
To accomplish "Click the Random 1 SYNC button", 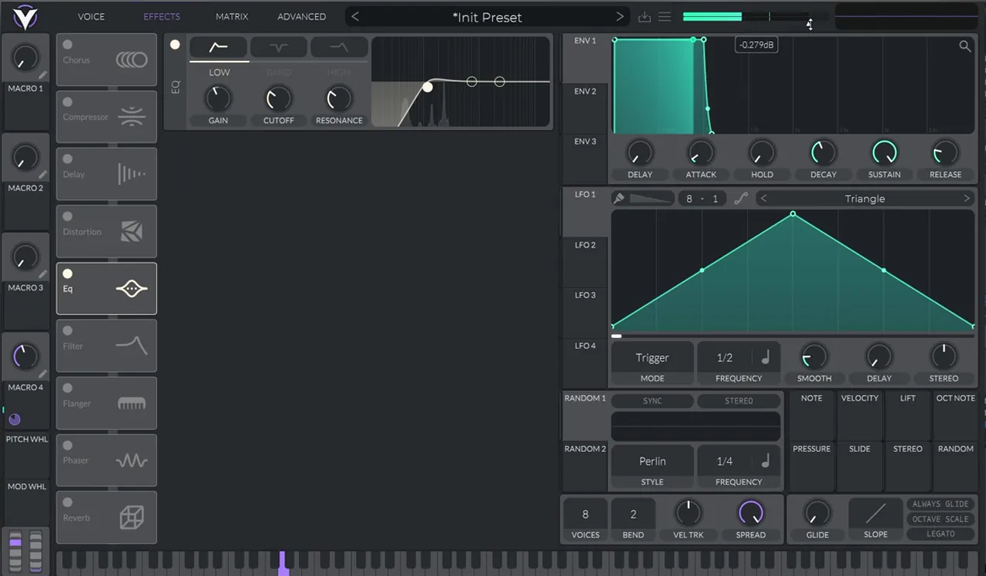I will click(652, 400).
